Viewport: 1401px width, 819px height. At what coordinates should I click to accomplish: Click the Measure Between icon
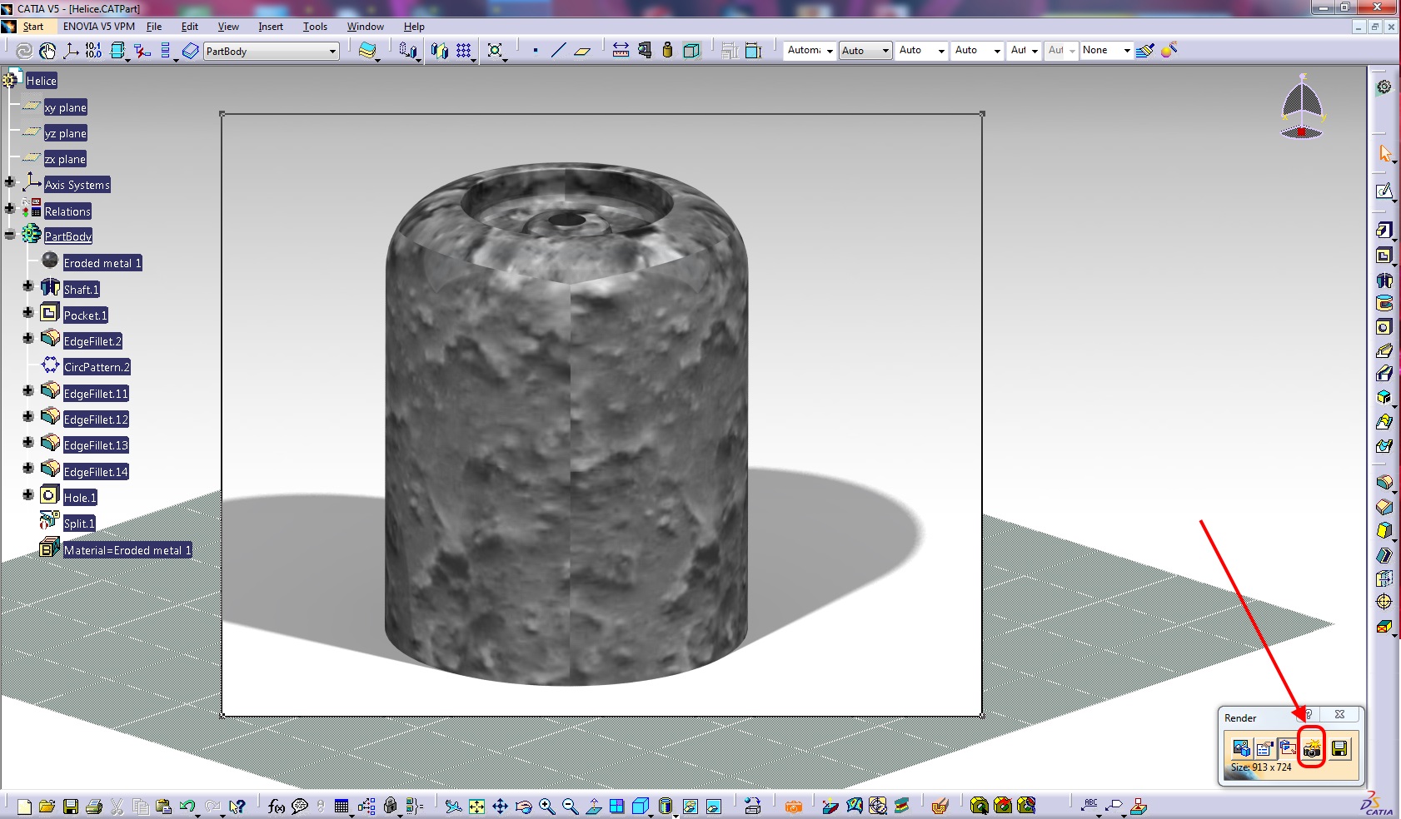tap(621, 50)
